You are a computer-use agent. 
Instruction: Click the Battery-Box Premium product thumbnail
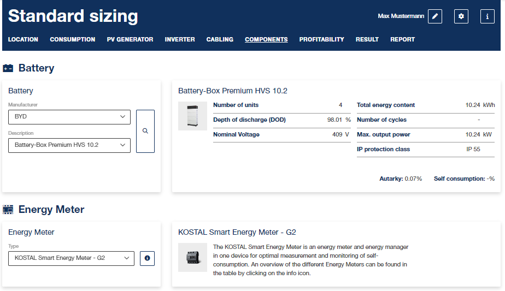coord(192,116)
